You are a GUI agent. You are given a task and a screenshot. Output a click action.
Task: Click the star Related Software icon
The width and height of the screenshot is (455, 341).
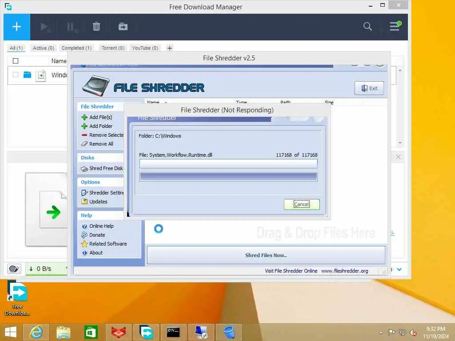(x=84, y=244)
